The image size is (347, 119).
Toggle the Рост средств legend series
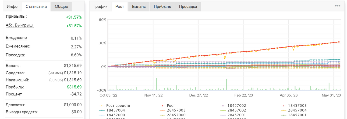[x=114, y=106]
